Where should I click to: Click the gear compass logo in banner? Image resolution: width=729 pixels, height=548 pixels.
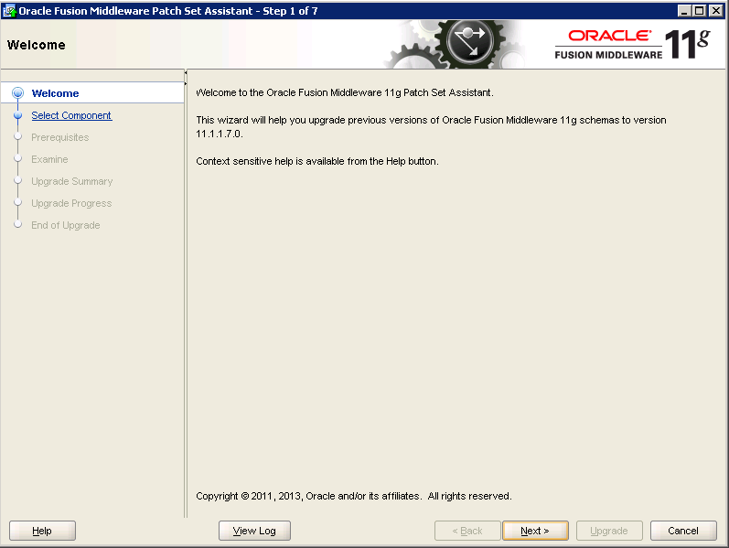[x=469, y=42]
